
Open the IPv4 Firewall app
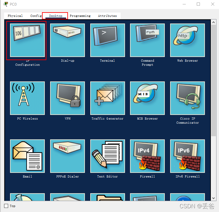tap(147, 156)
